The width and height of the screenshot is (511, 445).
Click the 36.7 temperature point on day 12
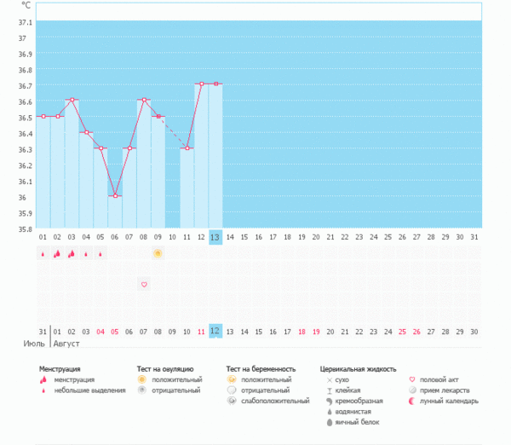click(201, 84)
